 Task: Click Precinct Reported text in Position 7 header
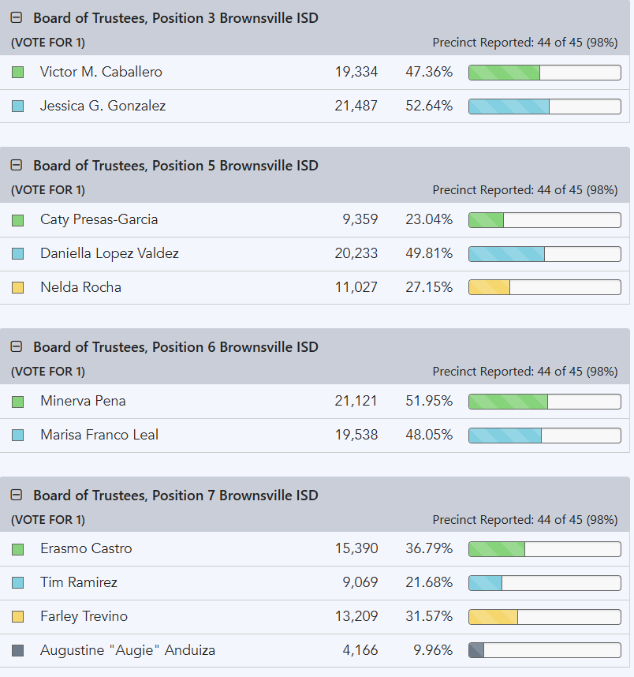click(525, 520)
